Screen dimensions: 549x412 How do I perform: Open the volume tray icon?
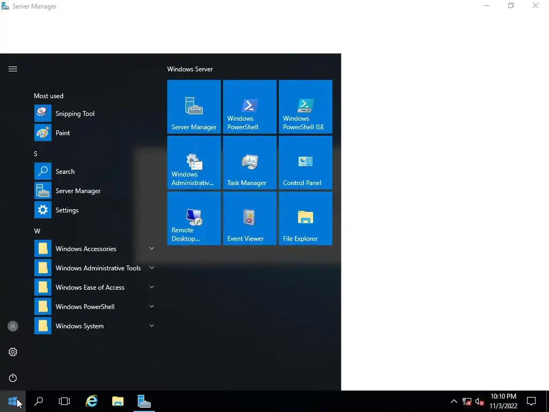click(x=480, y=401)
